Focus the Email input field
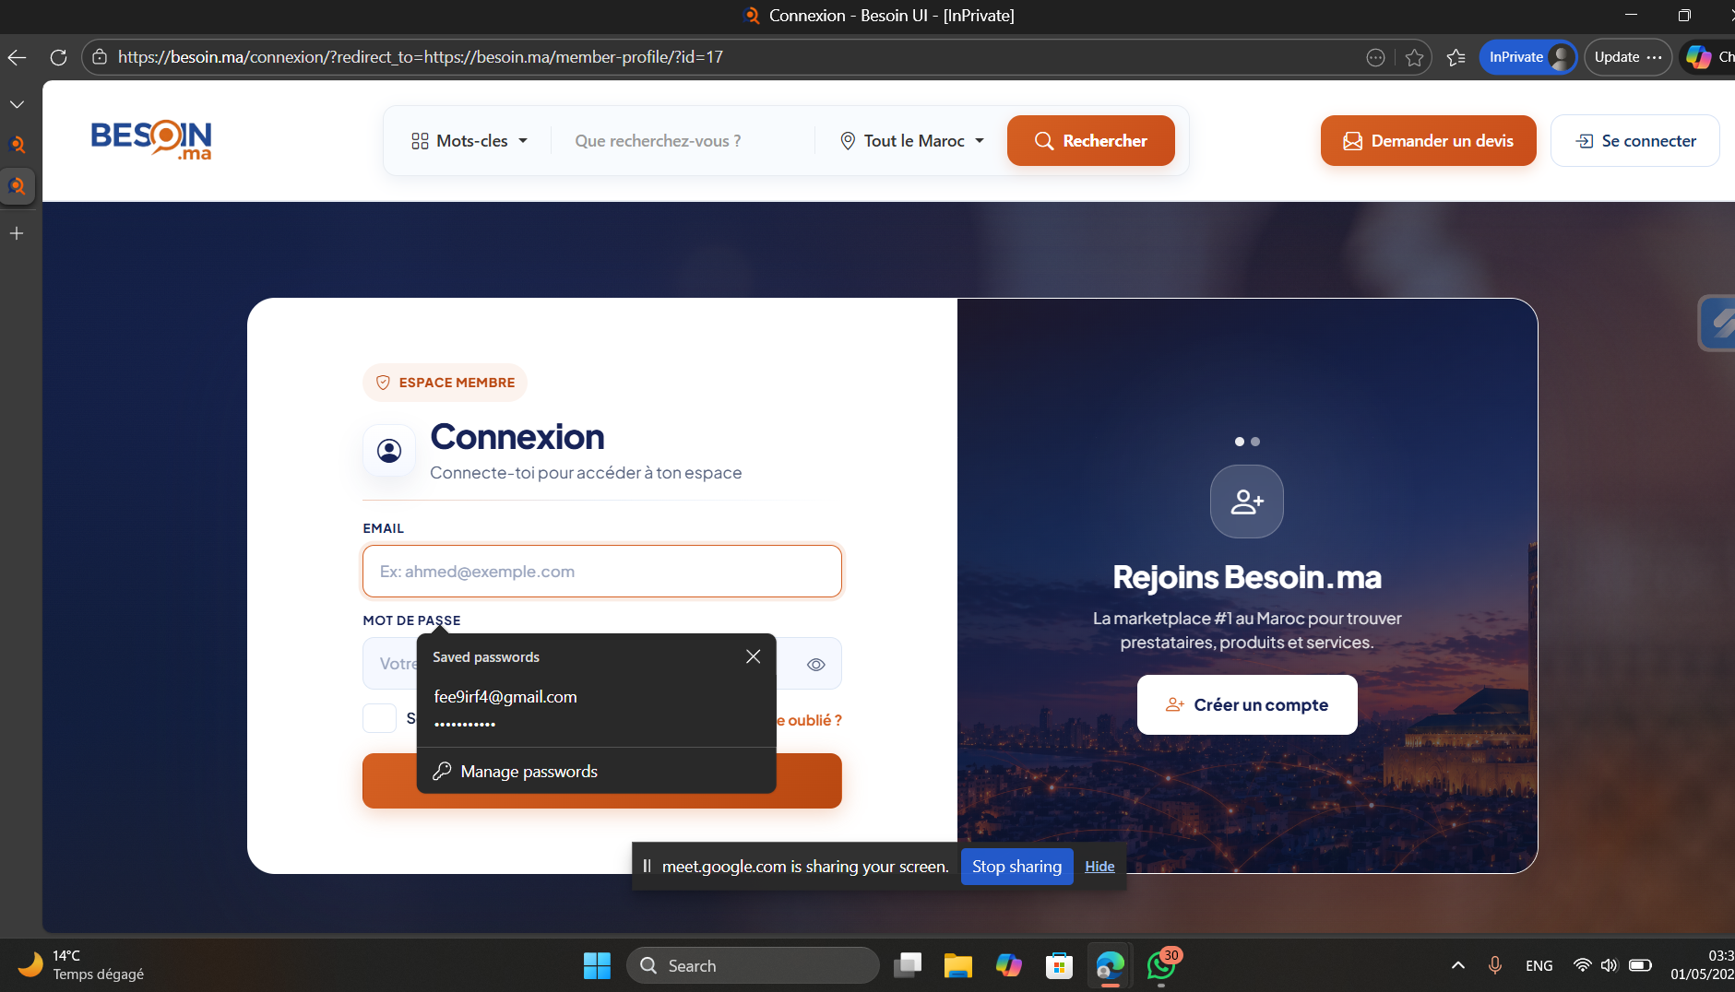Viewport: 1735px width, 992px height. [x=601, y=572]
